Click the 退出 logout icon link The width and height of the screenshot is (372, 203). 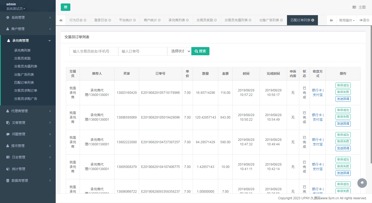tap(365, 20)
